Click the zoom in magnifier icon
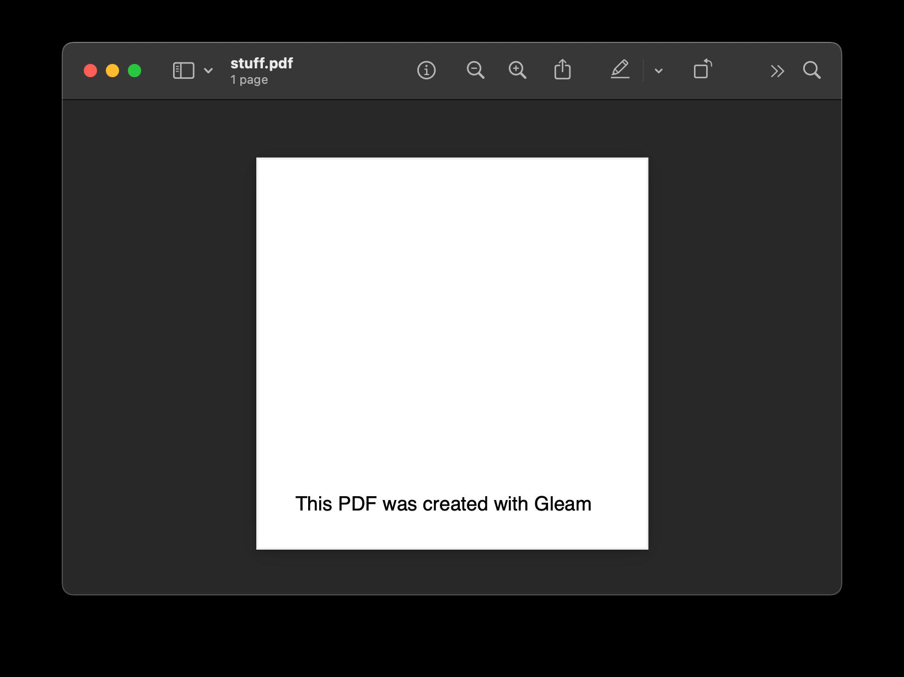The image size is (904, 677). tap(517, 71)
